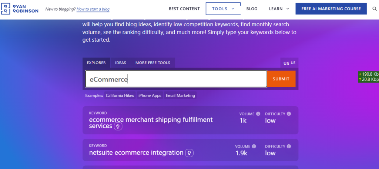Click Difficulty info icon in netsuite result
Screen dimensions: 379x169
tap(289, 146)
